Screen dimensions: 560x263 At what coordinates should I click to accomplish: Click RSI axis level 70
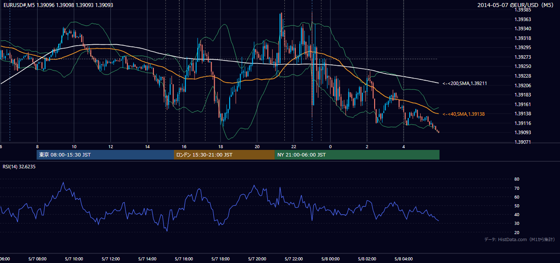(517, 188)
